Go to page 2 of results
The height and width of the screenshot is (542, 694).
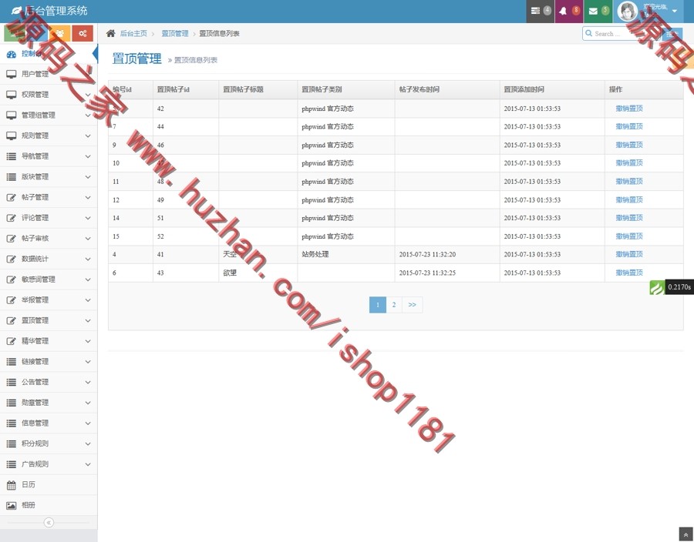[394, 305]
